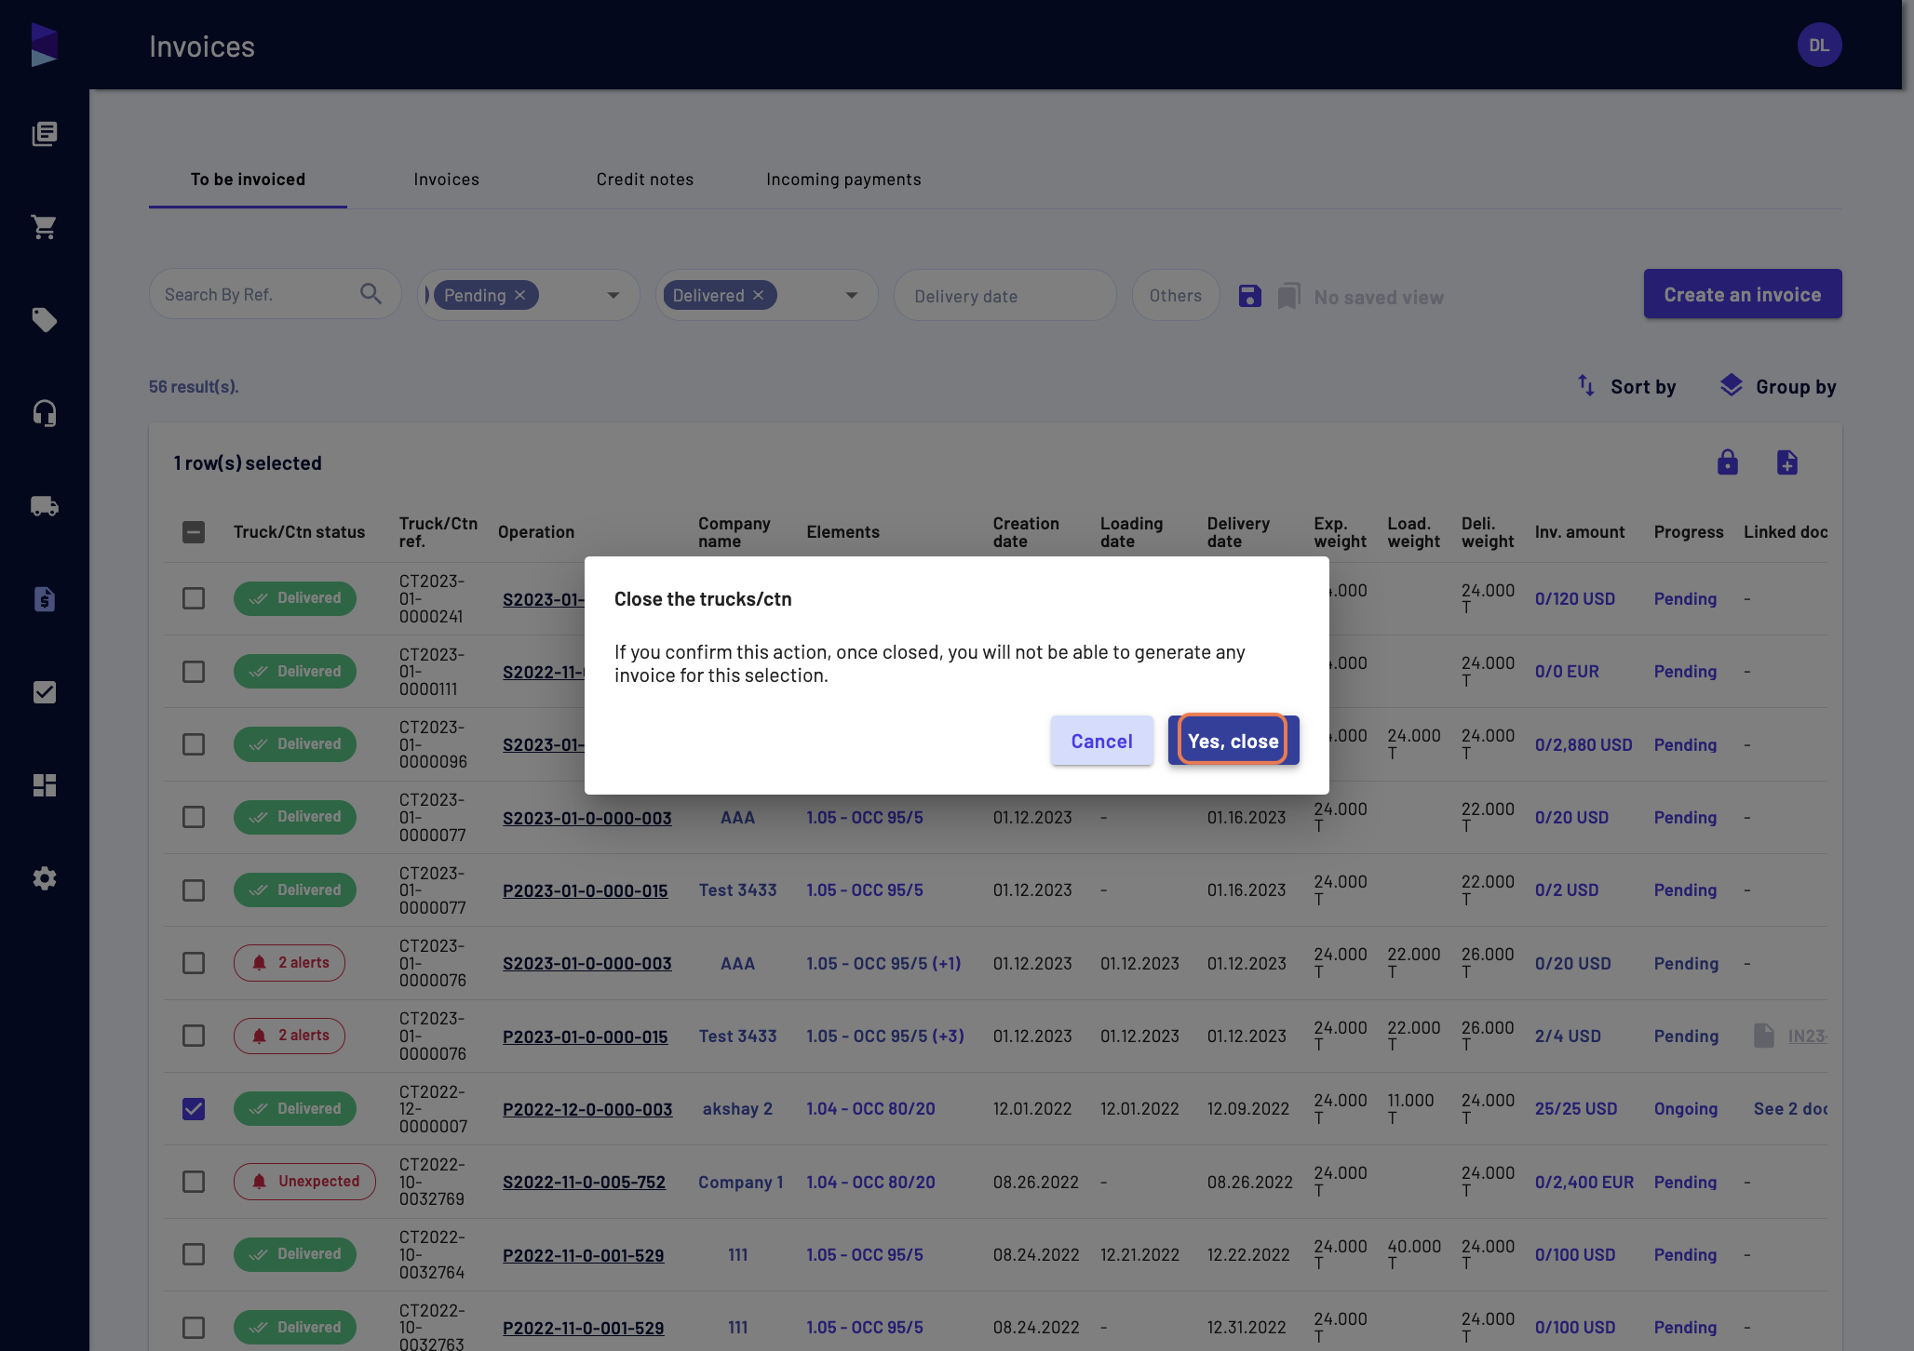
Task: Open the settings gear sidebar icon
Action: pyautogui.click(x=45, y=878)
